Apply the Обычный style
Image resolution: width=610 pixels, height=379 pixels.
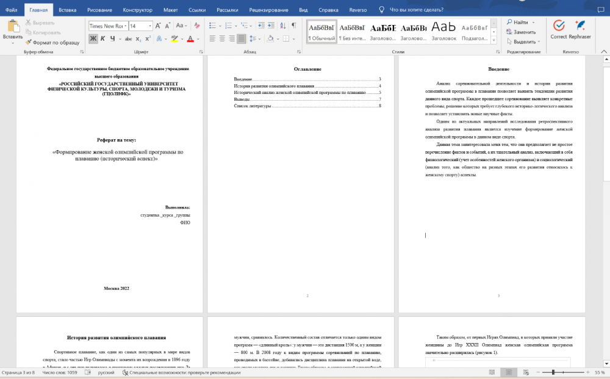[x=321, y=32]
